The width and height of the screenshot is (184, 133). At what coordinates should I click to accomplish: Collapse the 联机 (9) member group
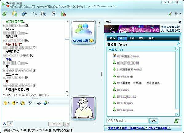[x=110, y=50]
